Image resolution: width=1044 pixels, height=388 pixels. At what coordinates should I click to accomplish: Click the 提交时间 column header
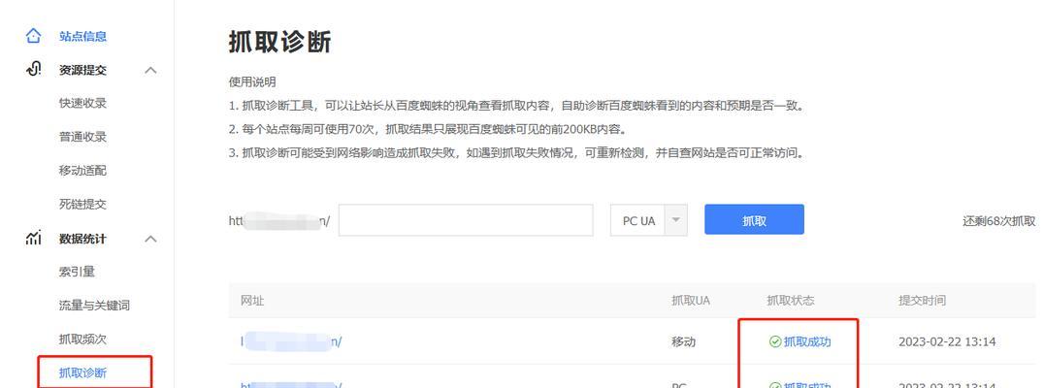coord(922,300)
